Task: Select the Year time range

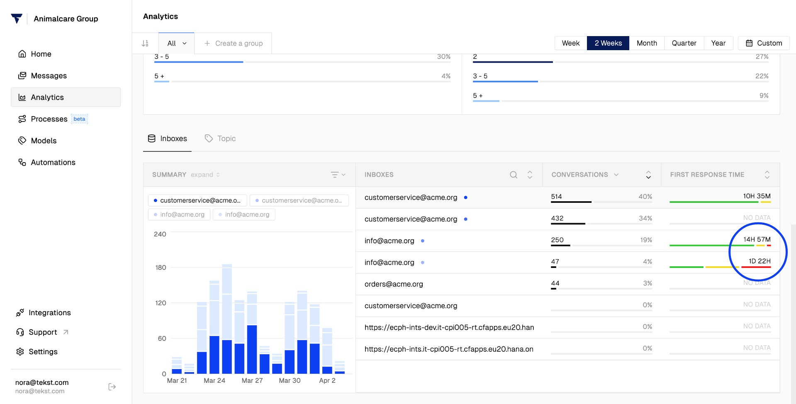Action: [x=718, y=43]
